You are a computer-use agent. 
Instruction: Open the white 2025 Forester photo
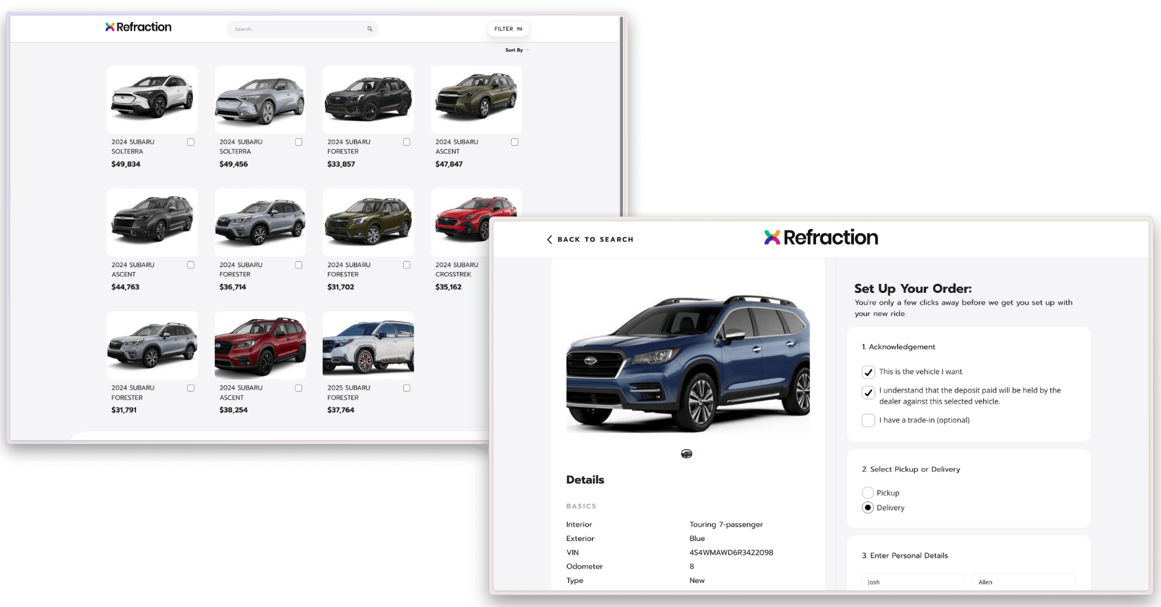(x=368, y=345)
